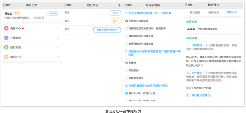Go back to 微信 from 项目主页
Image resolution: width=246 pixels, height=113 pixels.
pos(7,5)
